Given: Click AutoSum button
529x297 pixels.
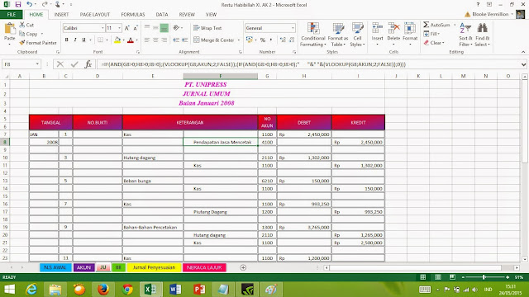Looking at the screenshot, I should point(437,25).
